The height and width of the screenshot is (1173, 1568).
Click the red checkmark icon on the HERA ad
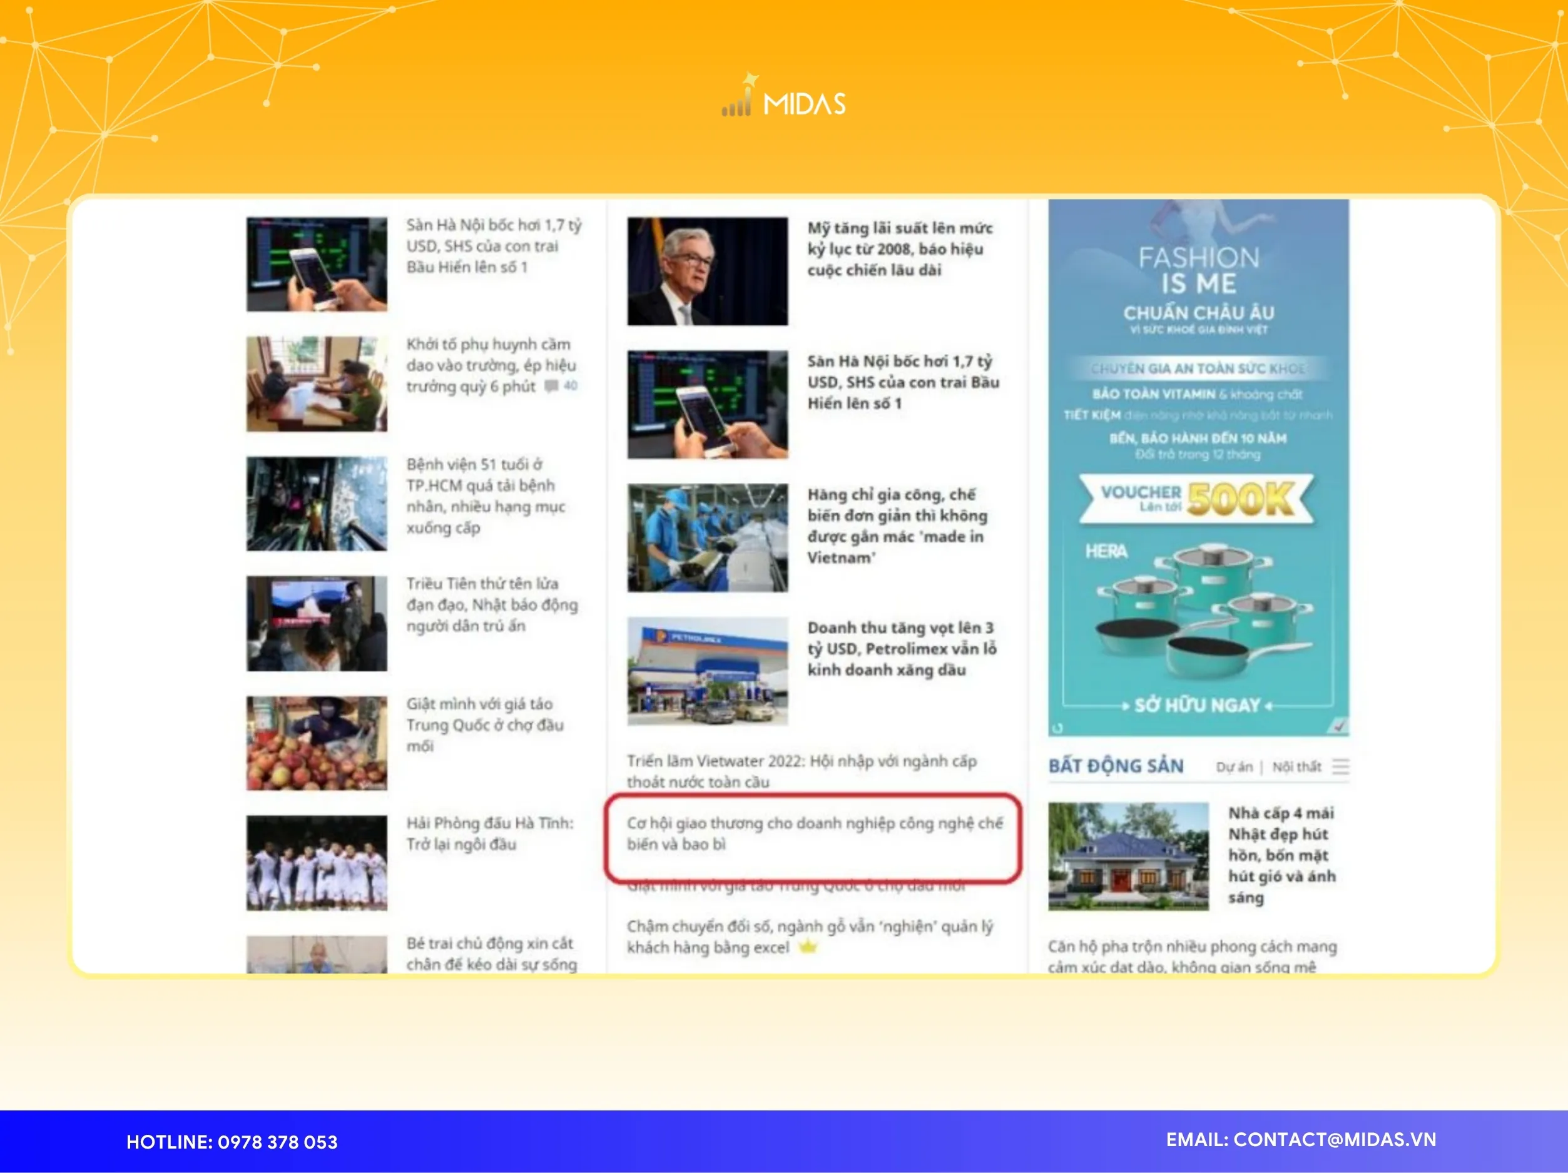(x=1338, y=727)
